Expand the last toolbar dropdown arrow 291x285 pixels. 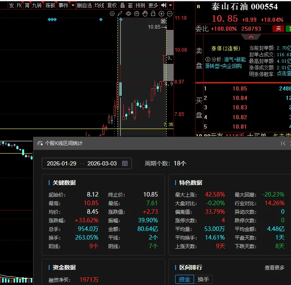170,5
